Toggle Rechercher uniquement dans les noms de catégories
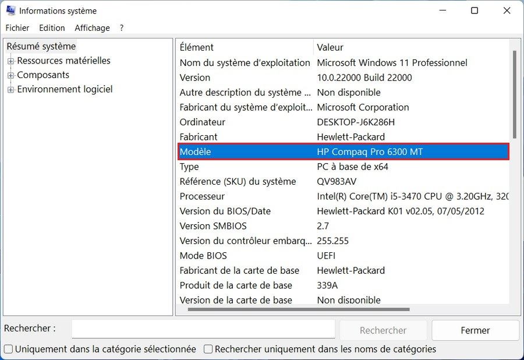524x360 pixels. point(208,349)
